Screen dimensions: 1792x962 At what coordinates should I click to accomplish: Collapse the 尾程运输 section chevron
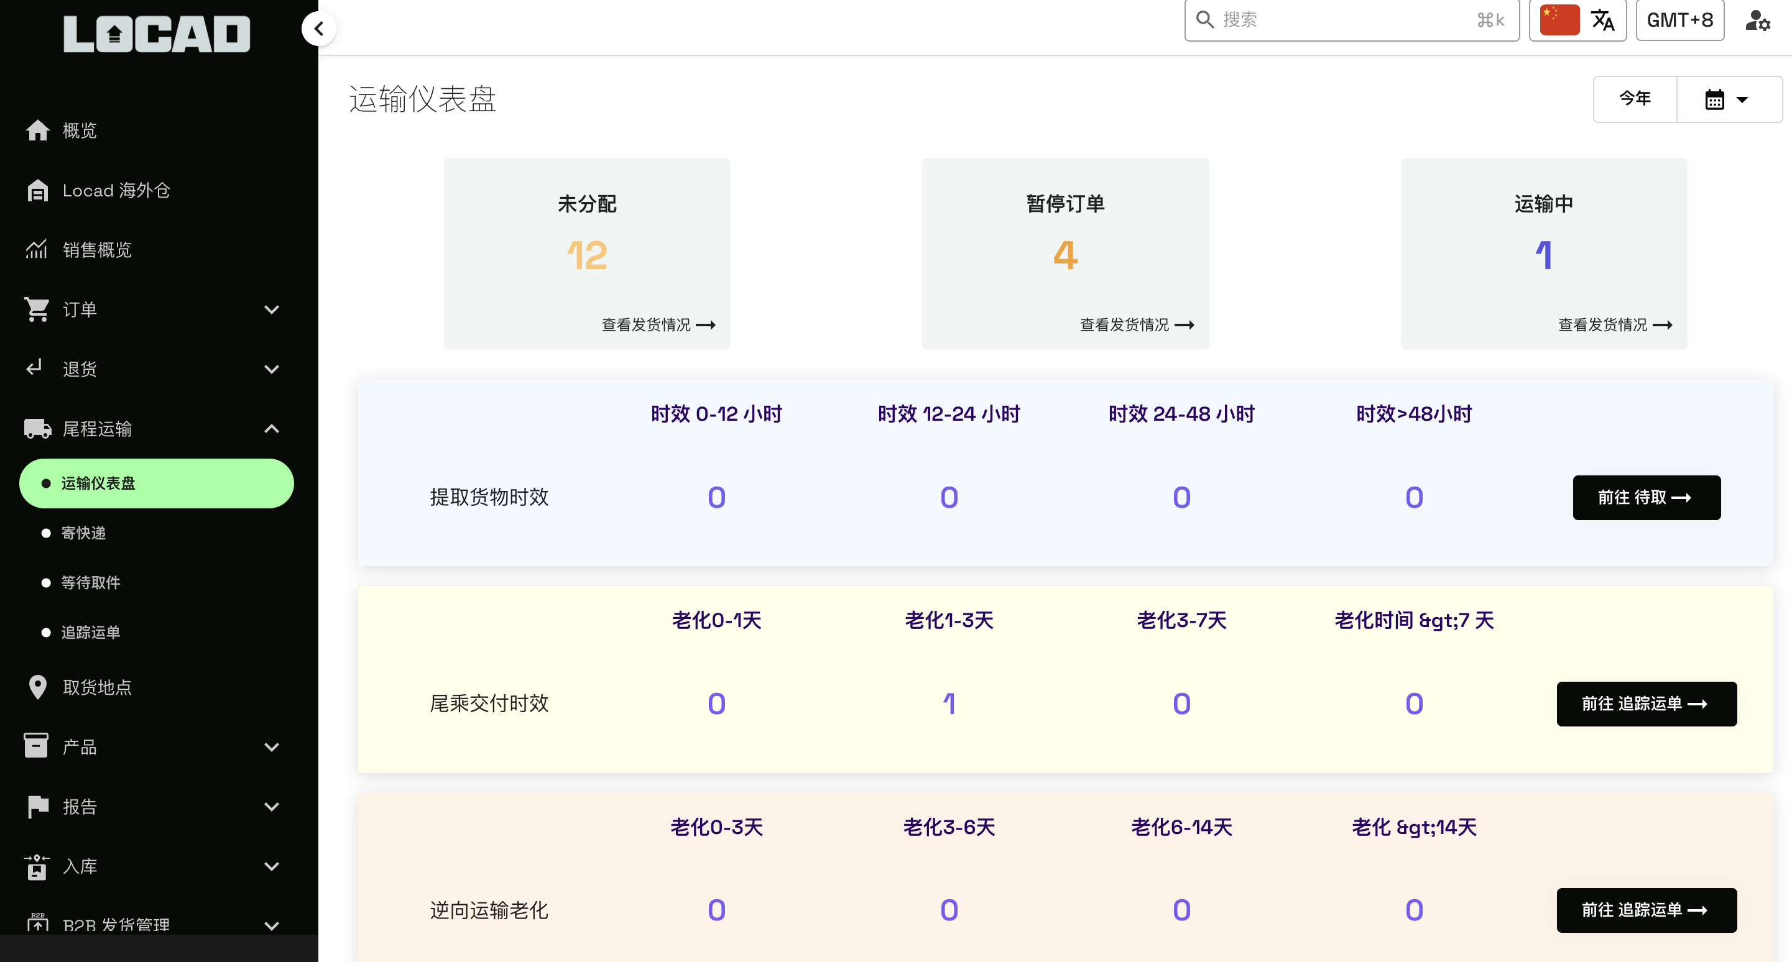[x=272, y=429]
